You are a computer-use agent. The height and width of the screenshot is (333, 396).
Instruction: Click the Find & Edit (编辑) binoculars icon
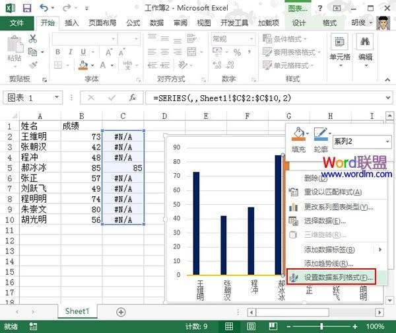coord(365,44)
